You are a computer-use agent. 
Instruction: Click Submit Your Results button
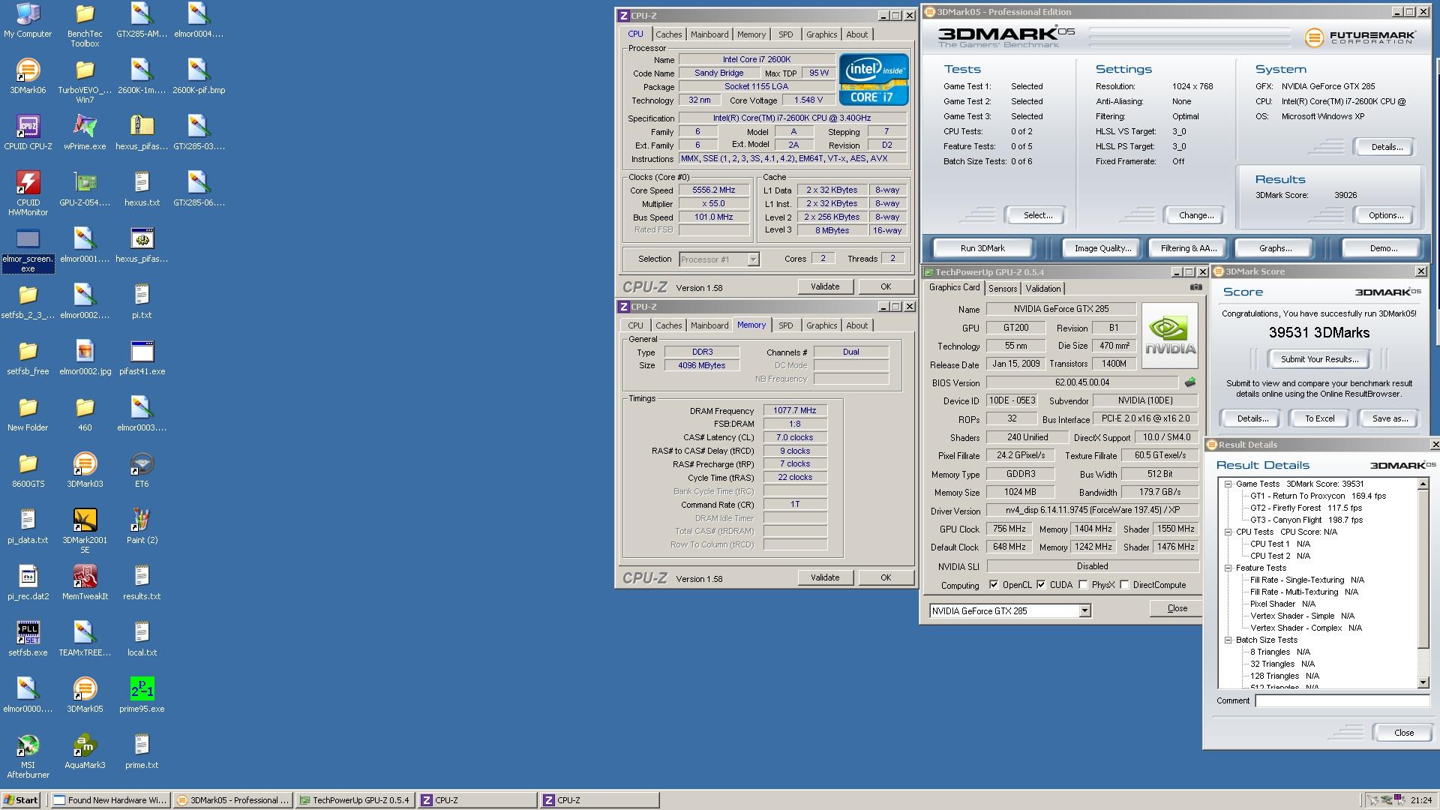1319,359
